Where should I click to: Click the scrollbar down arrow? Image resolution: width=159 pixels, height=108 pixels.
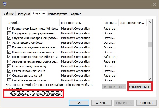pyautogui.click(x=150, y=79)
